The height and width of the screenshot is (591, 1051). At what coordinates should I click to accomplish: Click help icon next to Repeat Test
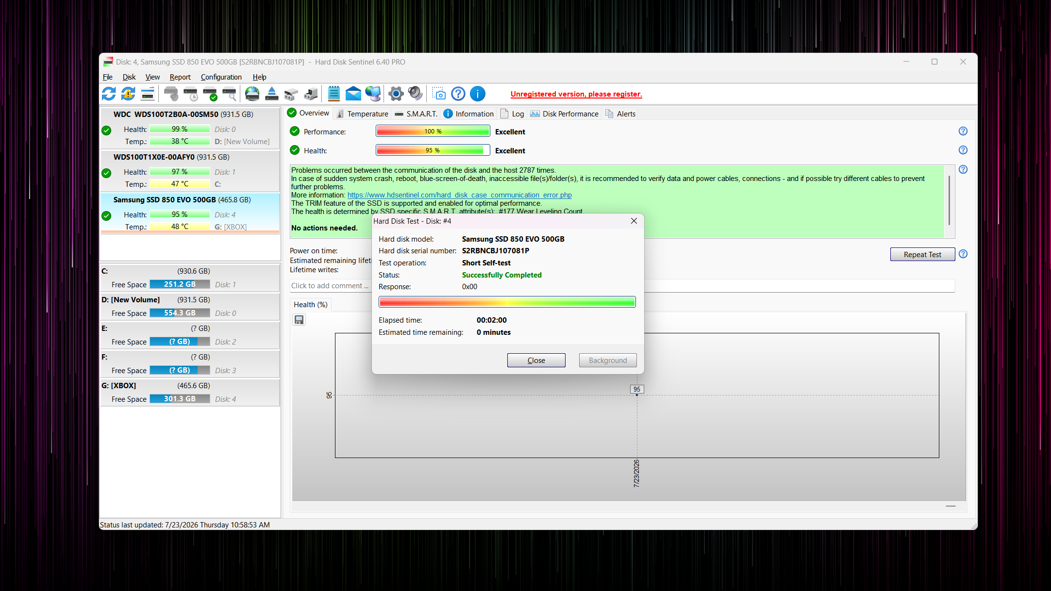click(x=963, y=254)
